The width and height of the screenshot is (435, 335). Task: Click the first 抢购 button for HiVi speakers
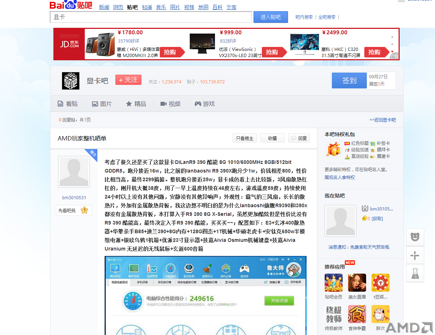172,52
